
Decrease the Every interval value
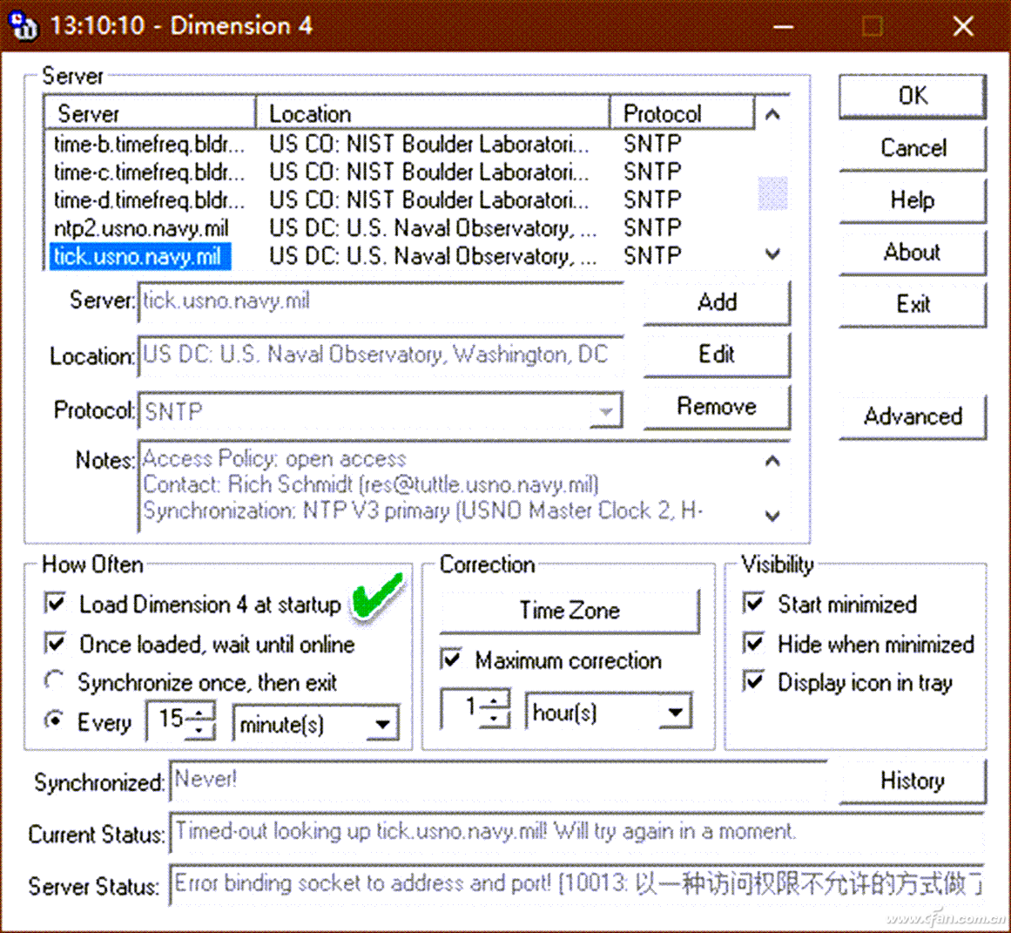coord(200,730)
